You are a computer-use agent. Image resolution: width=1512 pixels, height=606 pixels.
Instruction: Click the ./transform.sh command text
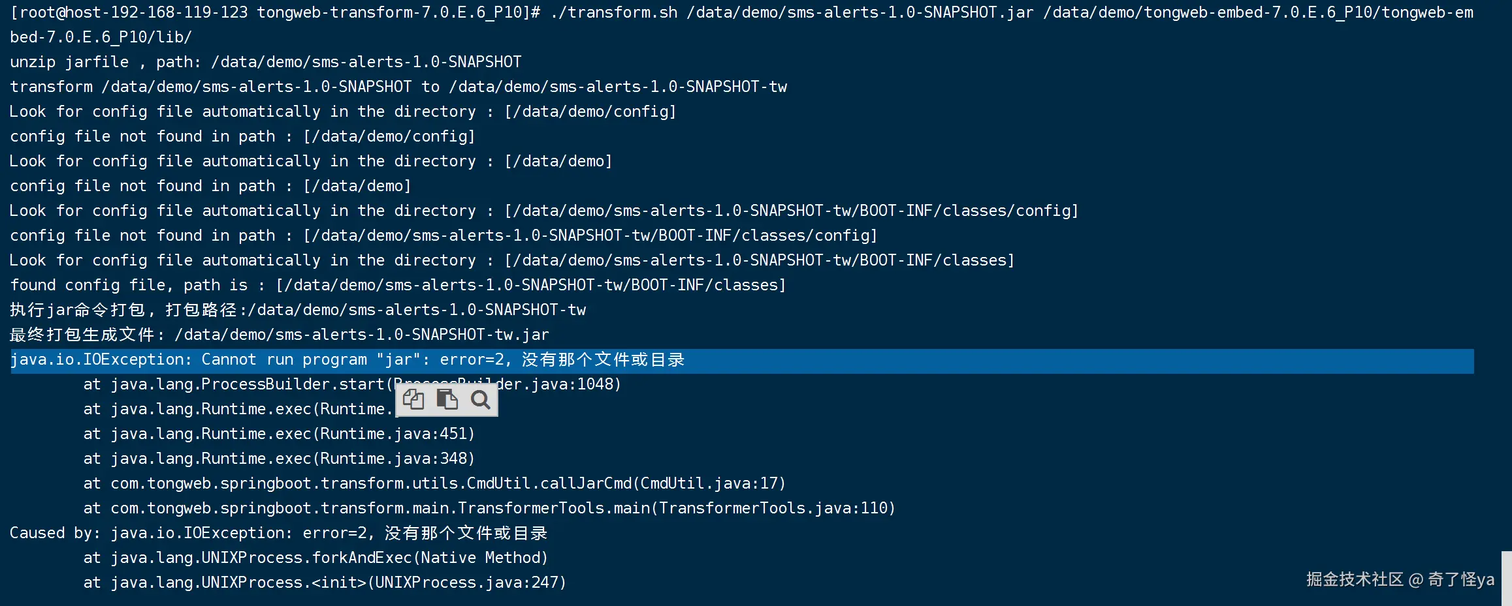point(614,12)
